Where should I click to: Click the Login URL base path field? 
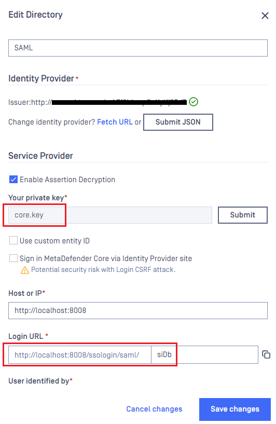(80, 355)
